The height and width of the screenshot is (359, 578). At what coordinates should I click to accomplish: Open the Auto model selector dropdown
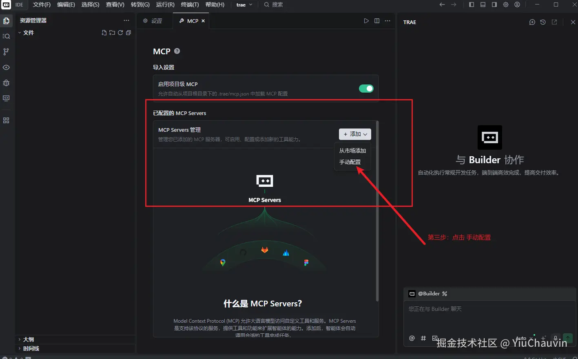[524, 338]
